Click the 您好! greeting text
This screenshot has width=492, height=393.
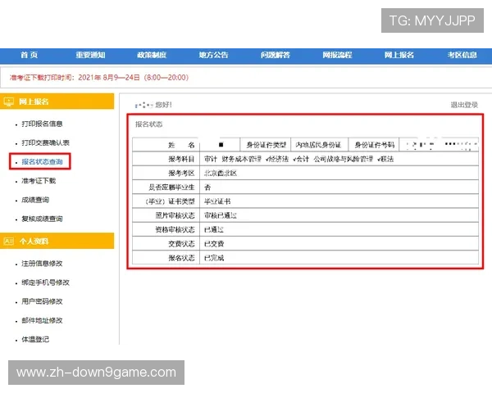coord(163,105)
